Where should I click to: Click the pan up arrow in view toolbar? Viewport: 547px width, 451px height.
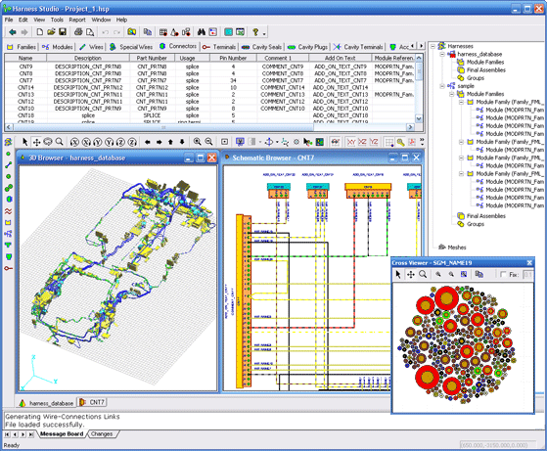click(x=170, y=142)
